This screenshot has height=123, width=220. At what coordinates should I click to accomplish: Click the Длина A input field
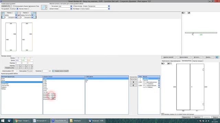tap(18, 60)
